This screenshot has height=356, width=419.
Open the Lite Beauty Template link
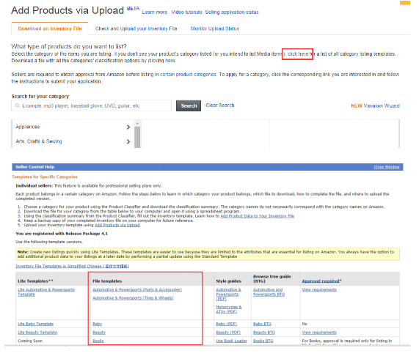click(37, 333)
